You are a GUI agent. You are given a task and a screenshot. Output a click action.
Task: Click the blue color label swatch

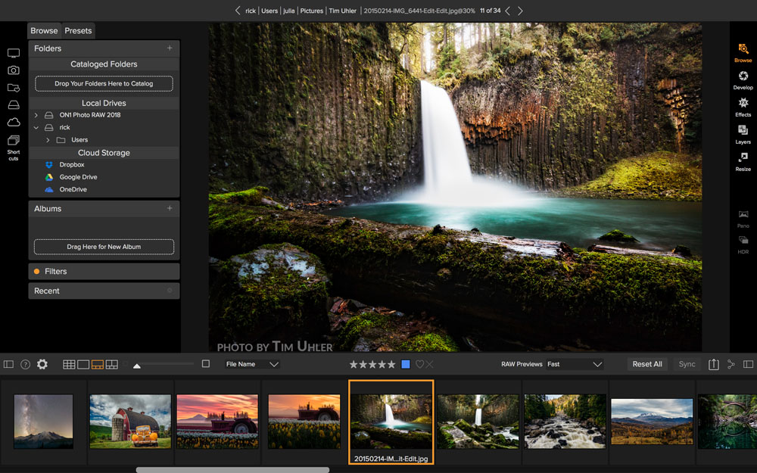(x=406, y=364)
